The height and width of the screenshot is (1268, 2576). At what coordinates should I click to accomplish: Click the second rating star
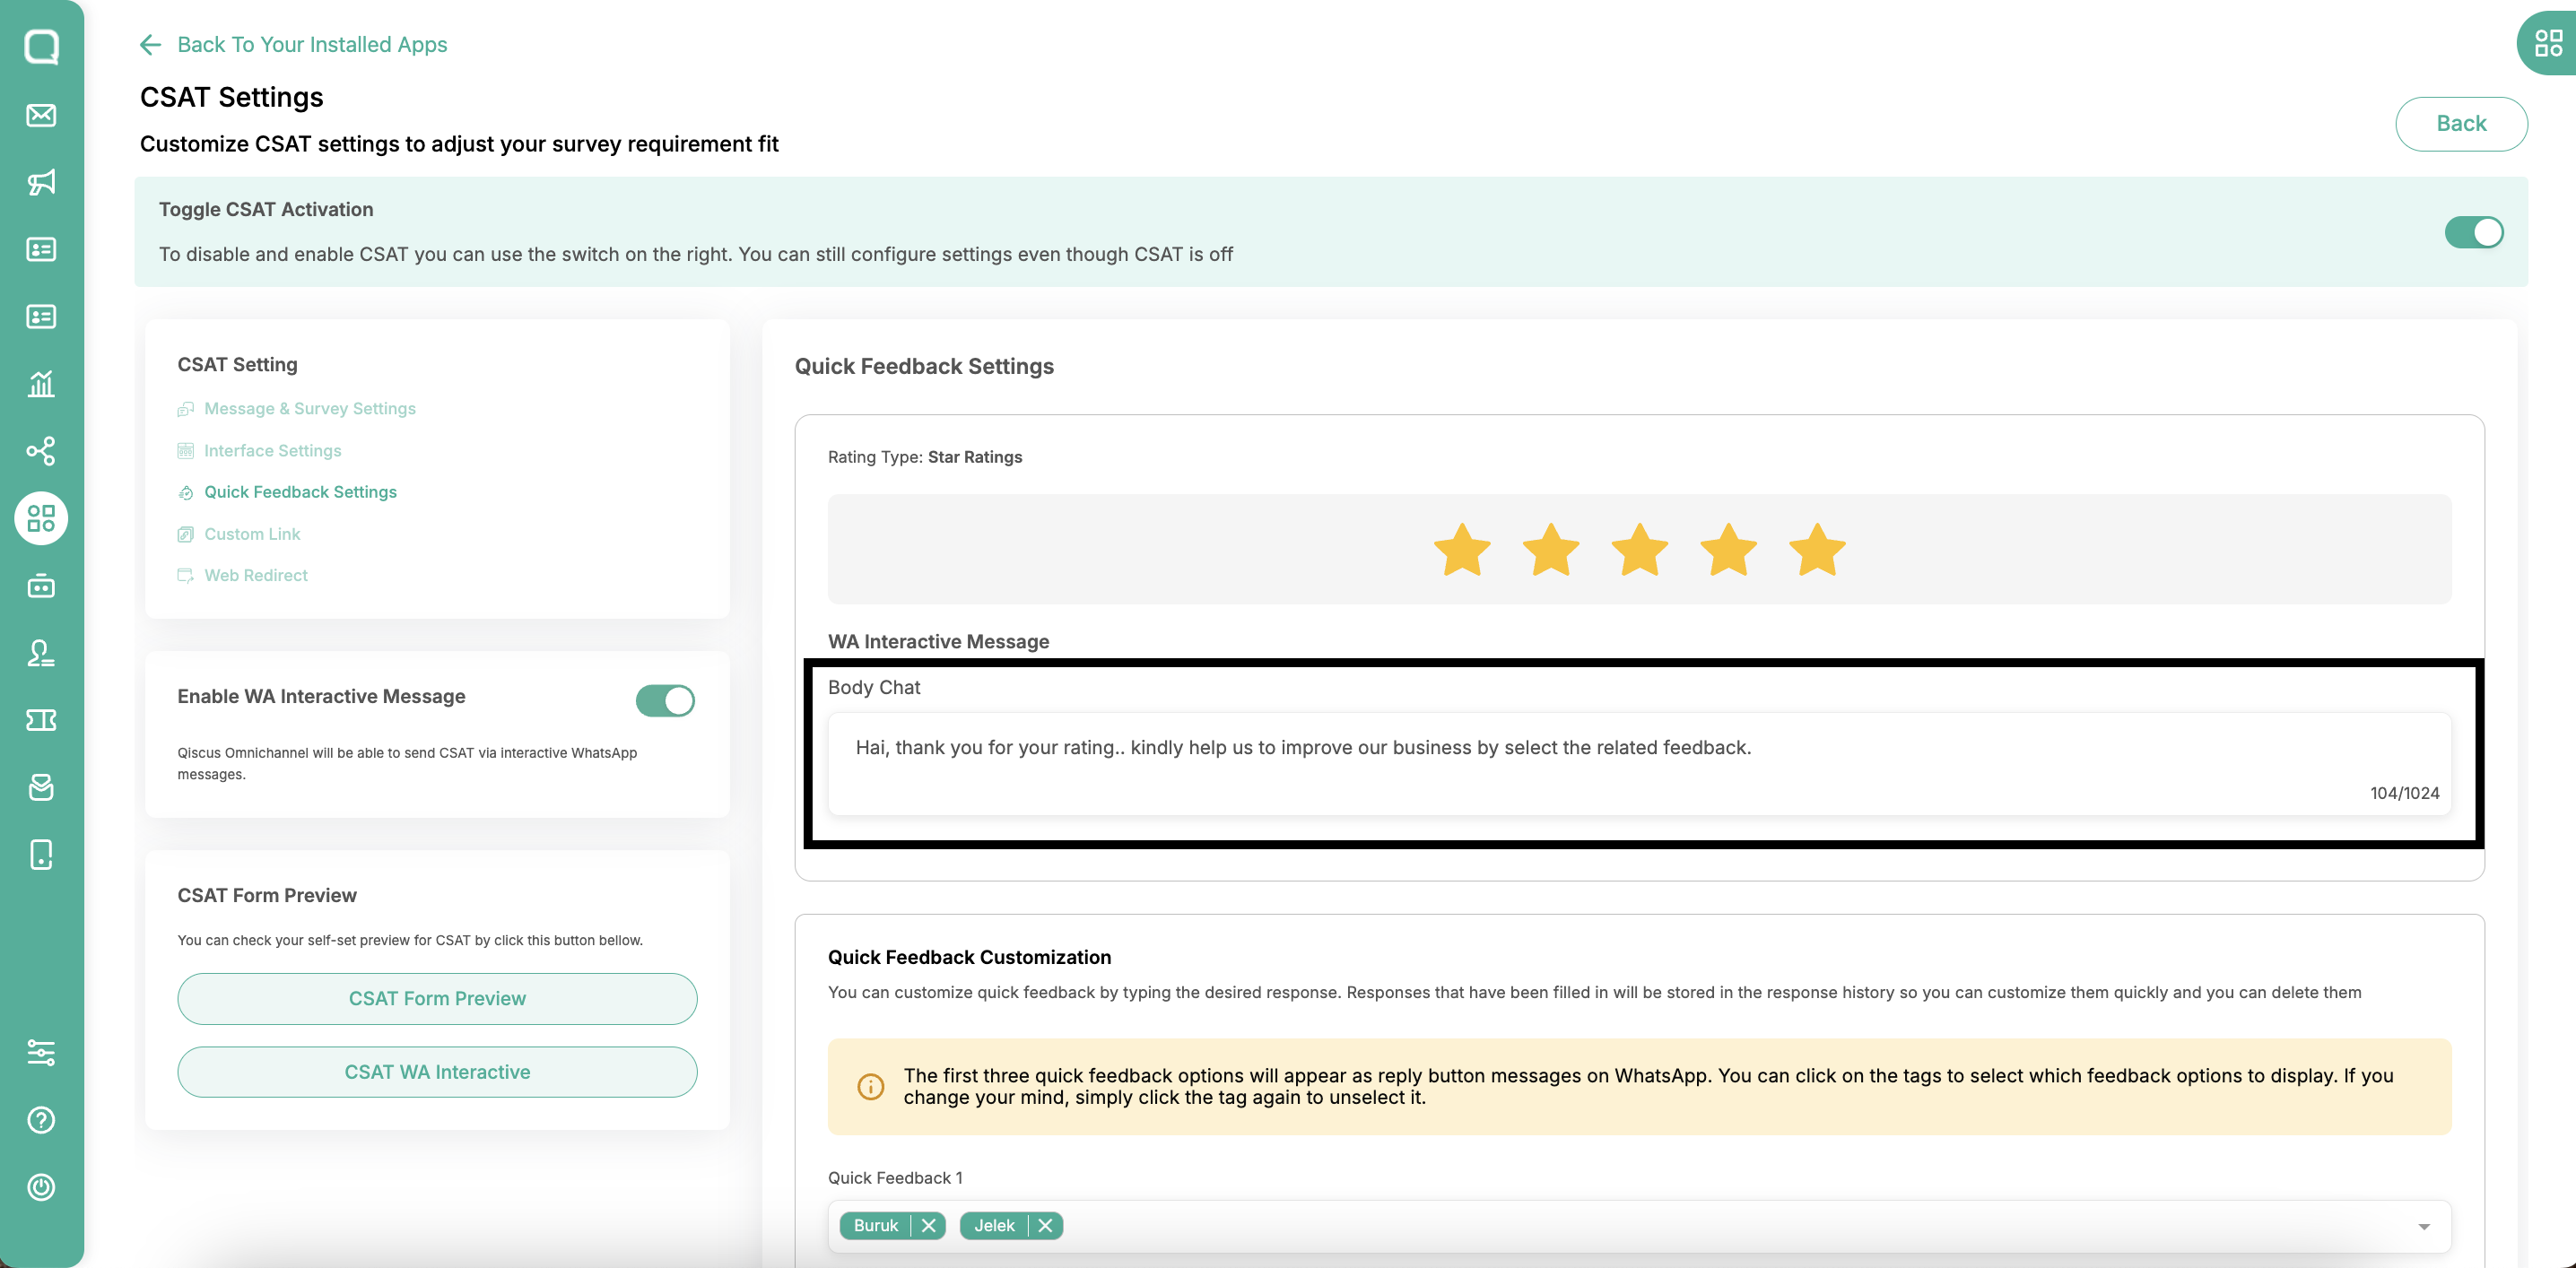click(x=1550, y=549)
